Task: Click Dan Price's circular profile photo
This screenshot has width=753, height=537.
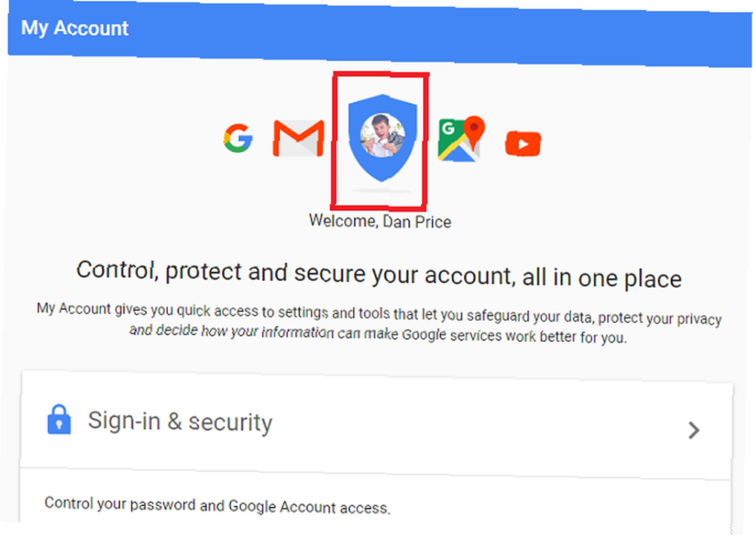Action: pos(383,136)
